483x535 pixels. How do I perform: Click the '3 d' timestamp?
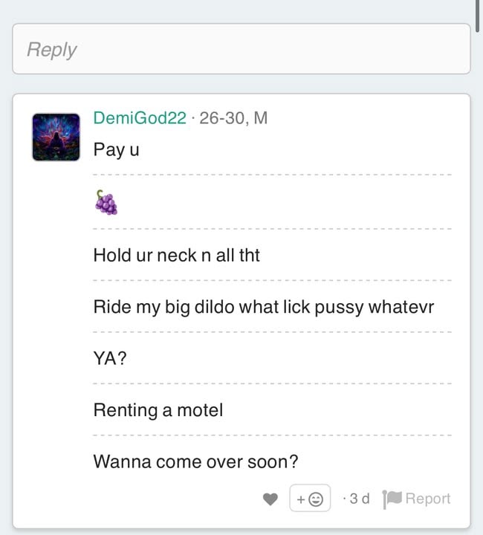coord(360,499)
